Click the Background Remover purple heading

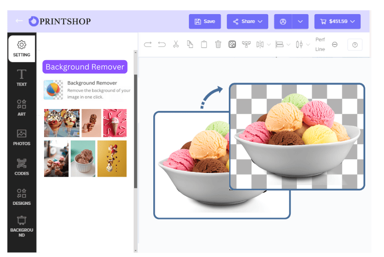coord(85,67)
